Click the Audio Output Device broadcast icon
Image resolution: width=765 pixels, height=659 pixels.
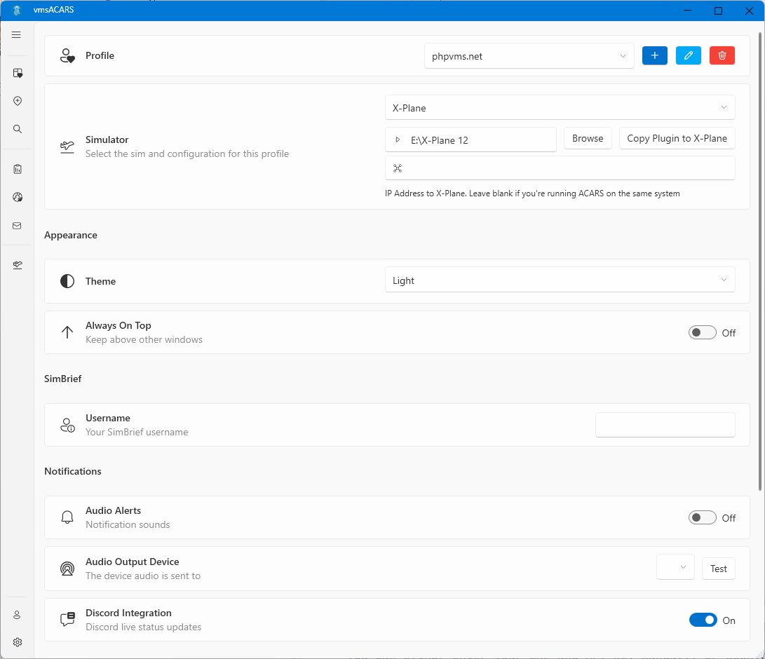67,569
